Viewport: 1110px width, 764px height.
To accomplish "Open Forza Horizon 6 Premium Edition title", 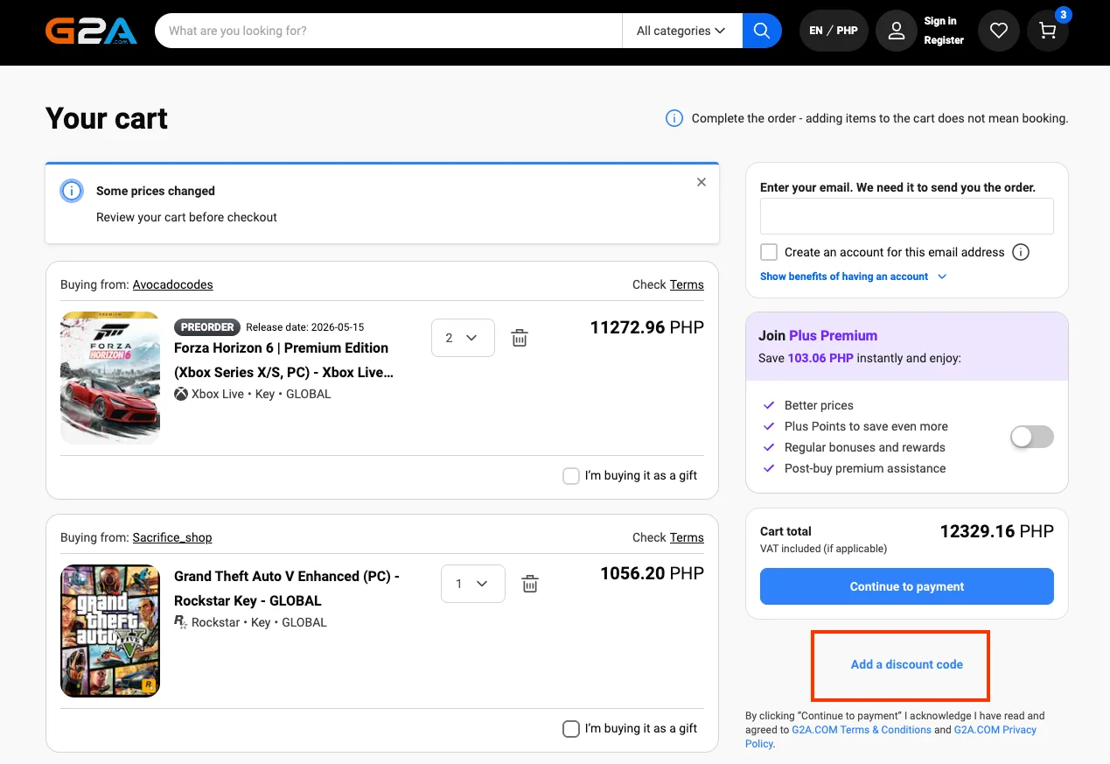I will (x=284, y=360).
